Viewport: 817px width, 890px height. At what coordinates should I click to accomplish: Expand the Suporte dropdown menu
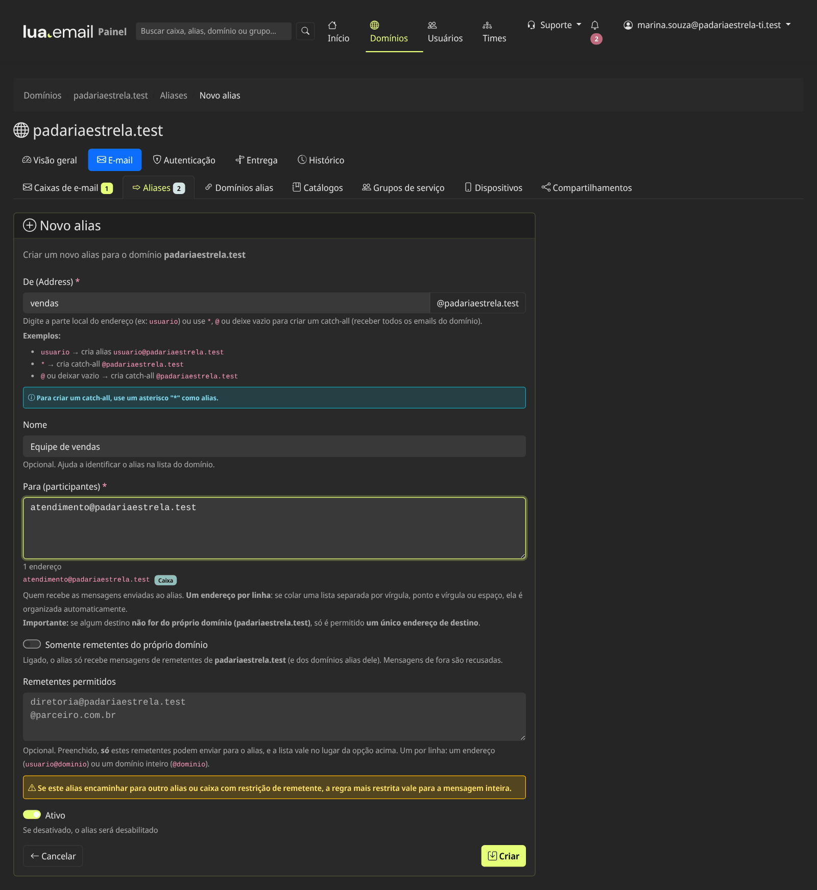[x=555, y=25]
